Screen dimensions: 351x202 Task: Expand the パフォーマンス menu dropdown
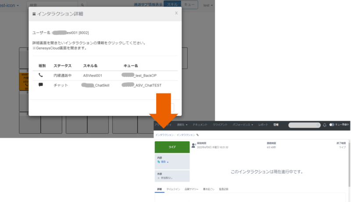243,125
